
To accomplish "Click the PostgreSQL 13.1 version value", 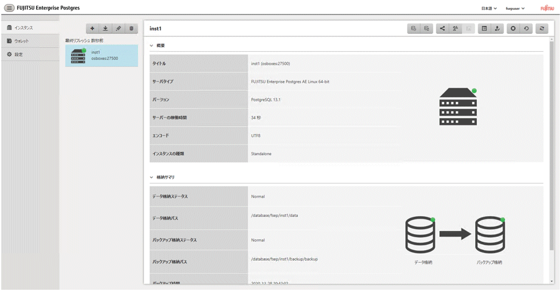I will tap(266, 99).
